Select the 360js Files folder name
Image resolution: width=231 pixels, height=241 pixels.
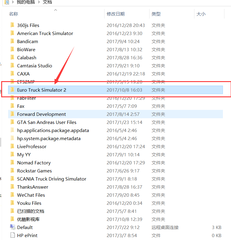28,25
